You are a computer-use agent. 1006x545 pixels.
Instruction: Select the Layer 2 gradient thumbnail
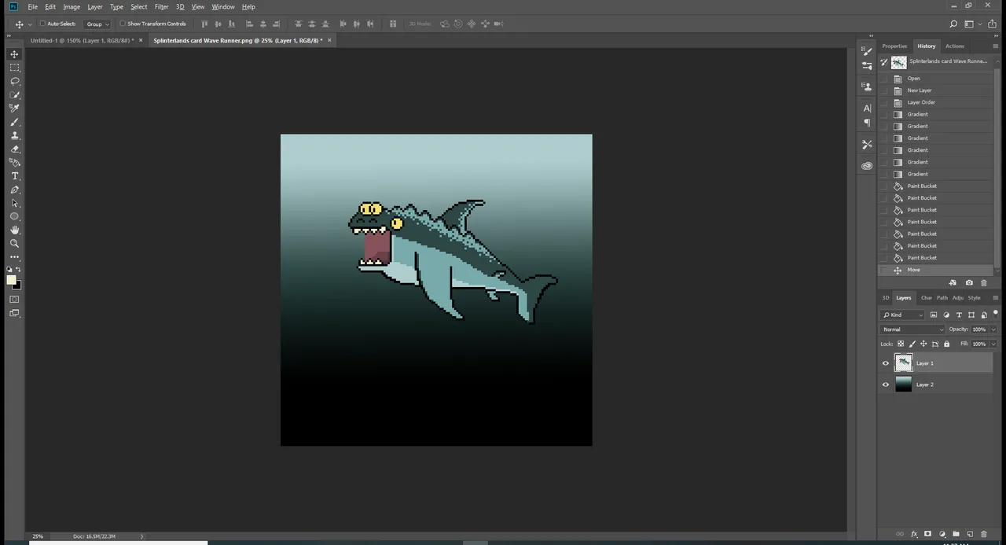(904, 384)
